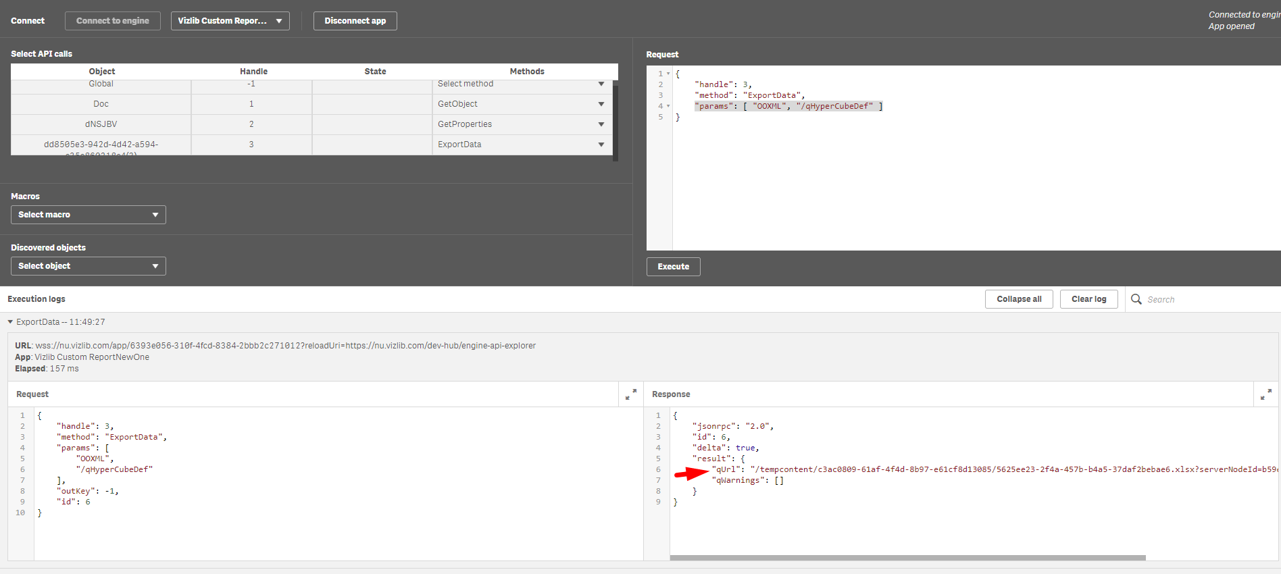This screenshot has height=574, width=1281.
Task: Click the params line in Request editor
Action: (788, 106)
